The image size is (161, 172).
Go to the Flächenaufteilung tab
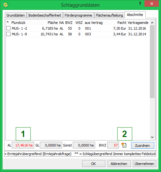pos(109,15)
